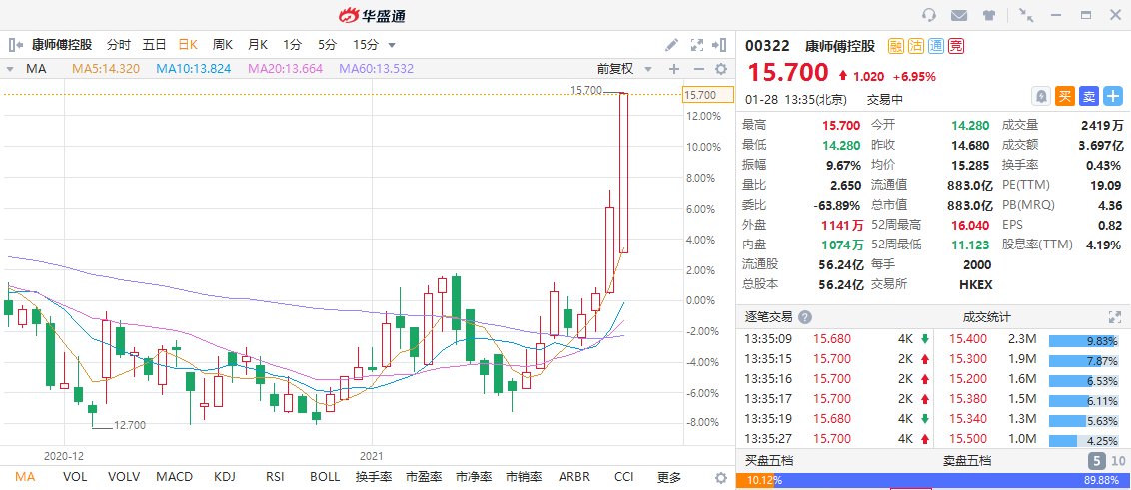Click the 15.700 price axis label
The image size is (1131, 490).
click(x=707, y=95)
